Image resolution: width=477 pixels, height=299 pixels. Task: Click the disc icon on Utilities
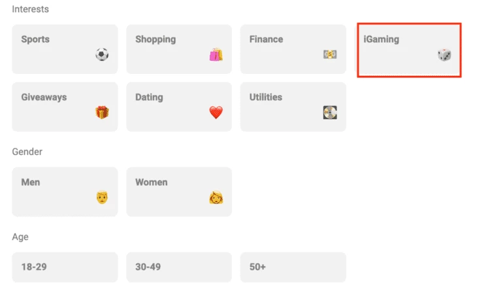point(330,113)
